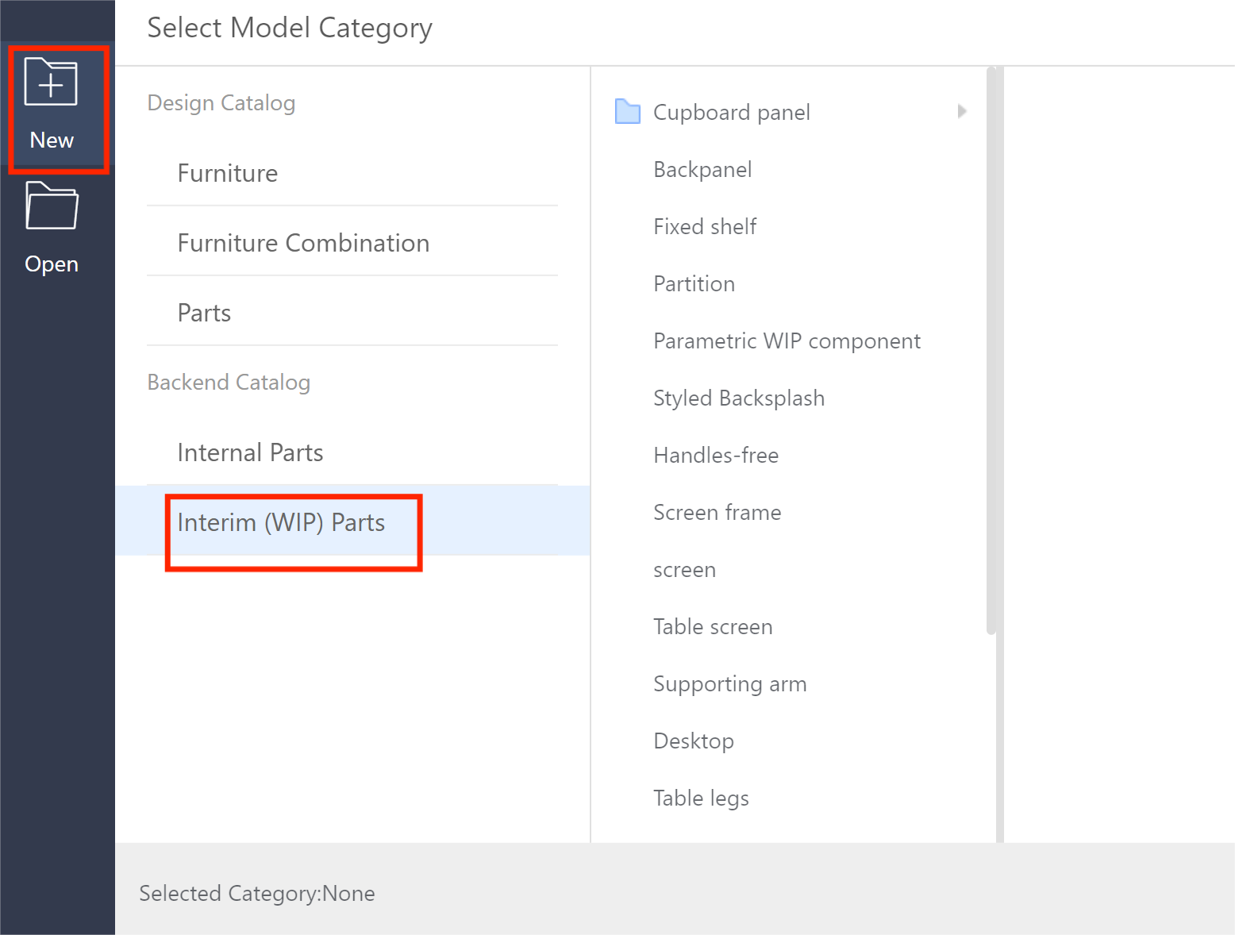Click the New file icon

coord(51,83)
